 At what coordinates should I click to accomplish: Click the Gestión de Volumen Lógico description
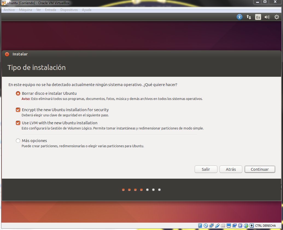113,128
